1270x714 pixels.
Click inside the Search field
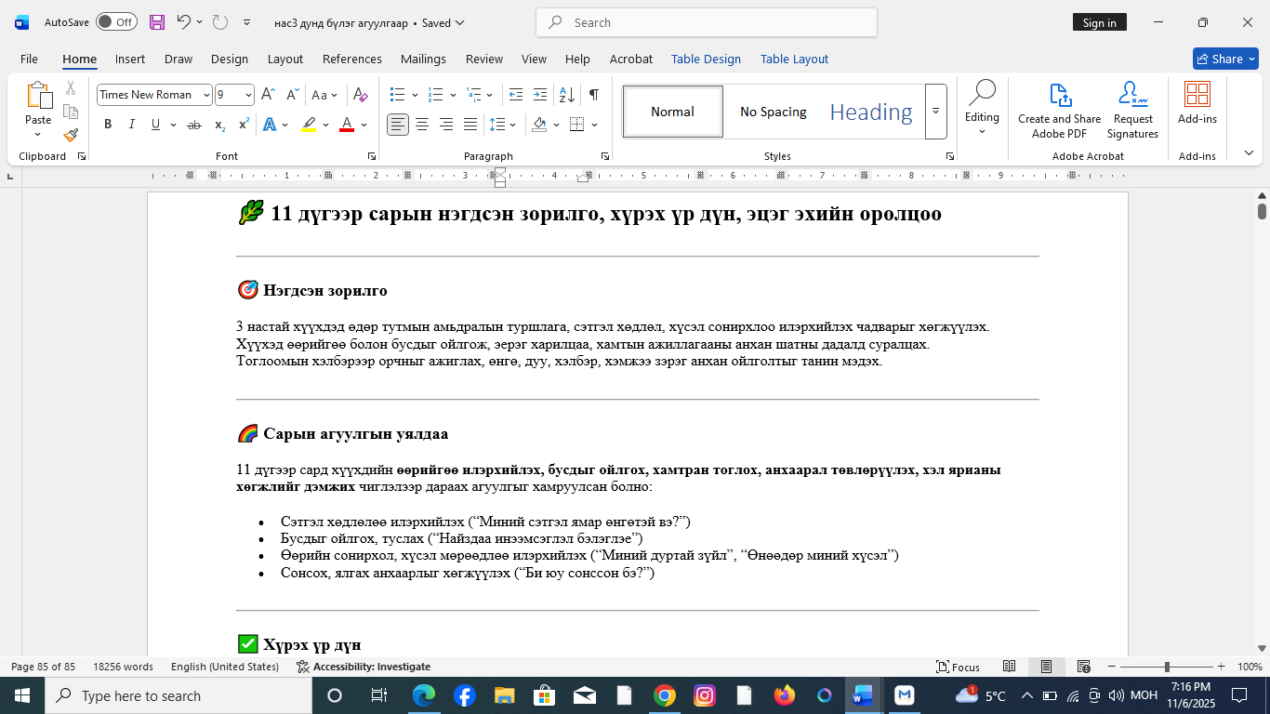(x=703, y=21)
